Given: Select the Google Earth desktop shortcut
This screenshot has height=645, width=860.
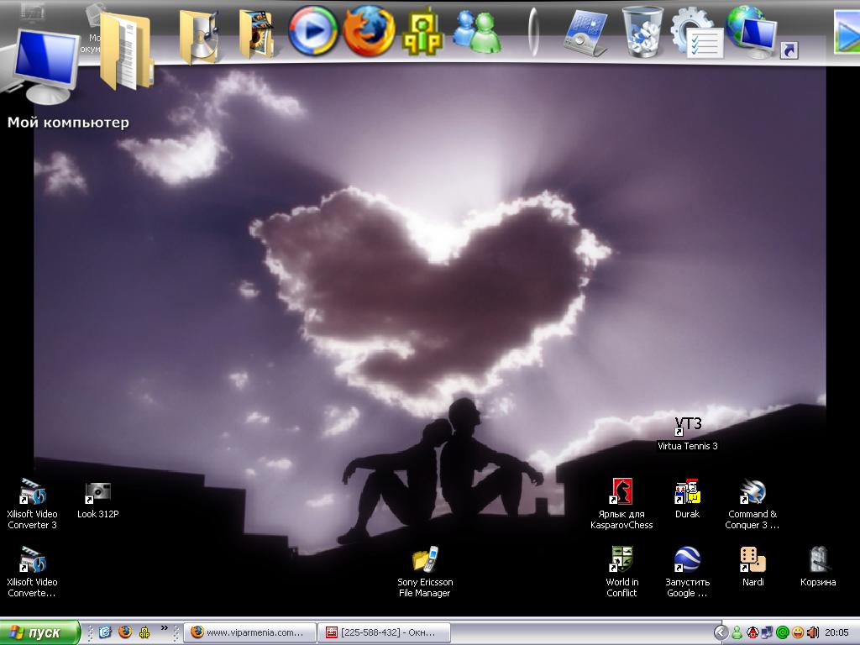Looking at the screenshot, I should pos(687,560).
